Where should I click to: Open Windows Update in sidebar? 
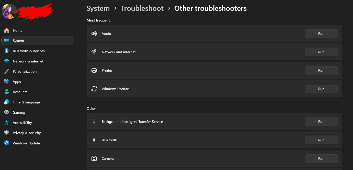[x=37, y=143]
